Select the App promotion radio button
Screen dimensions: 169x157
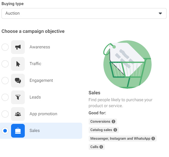[5, 114]
